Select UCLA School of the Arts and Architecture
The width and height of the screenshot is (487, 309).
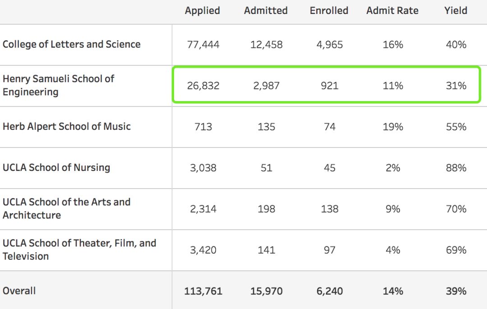point(66,208)
